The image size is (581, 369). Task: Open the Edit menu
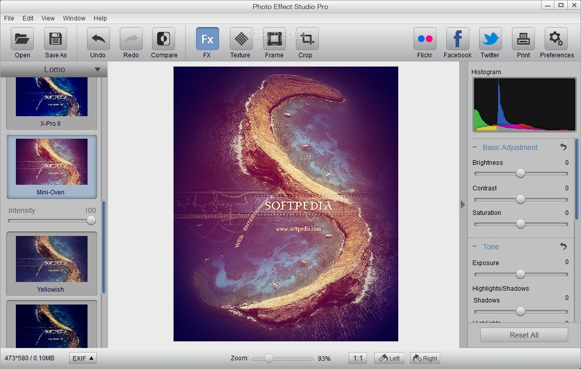[28, 18]
